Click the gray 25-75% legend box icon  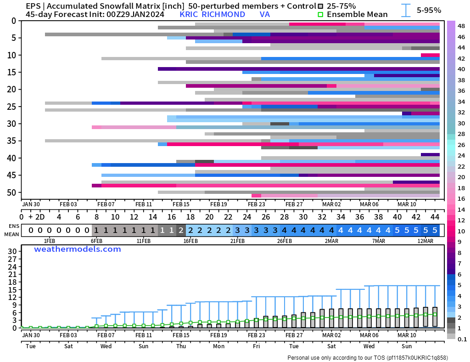pyautogui.click(x=320, y=6)
